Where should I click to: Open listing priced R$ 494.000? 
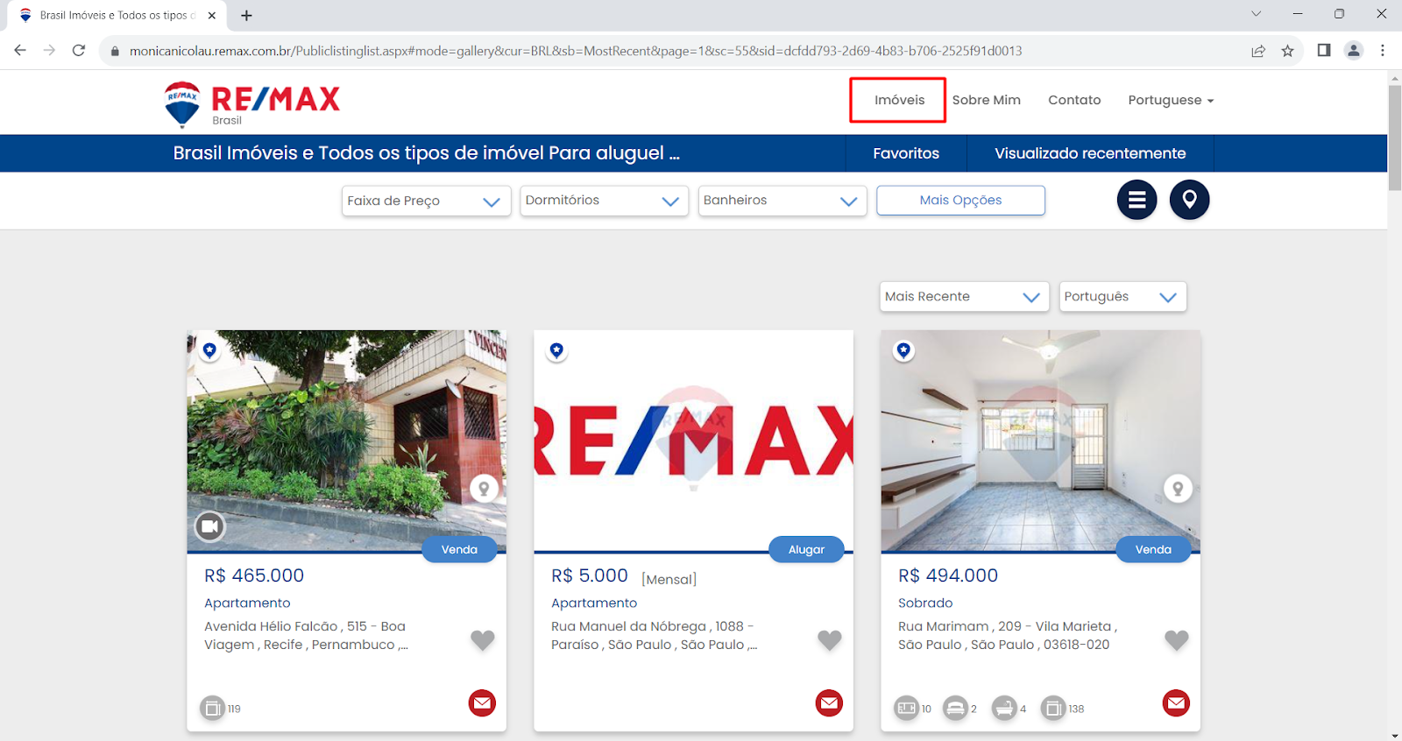(x=948, y=575)
